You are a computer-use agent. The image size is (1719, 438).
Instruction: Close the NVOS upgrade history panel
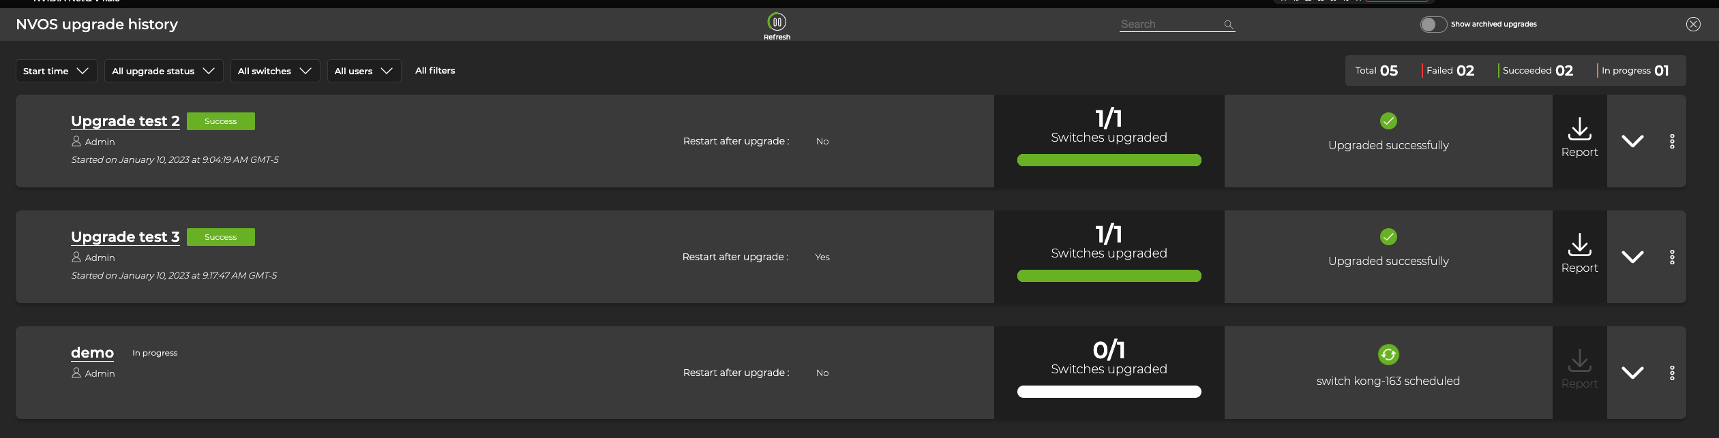[x=1693, y=25]
